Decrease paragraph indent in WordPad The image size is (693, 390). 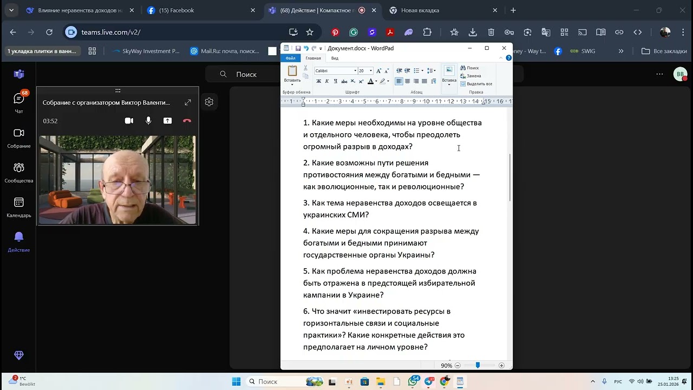(399, 70)
